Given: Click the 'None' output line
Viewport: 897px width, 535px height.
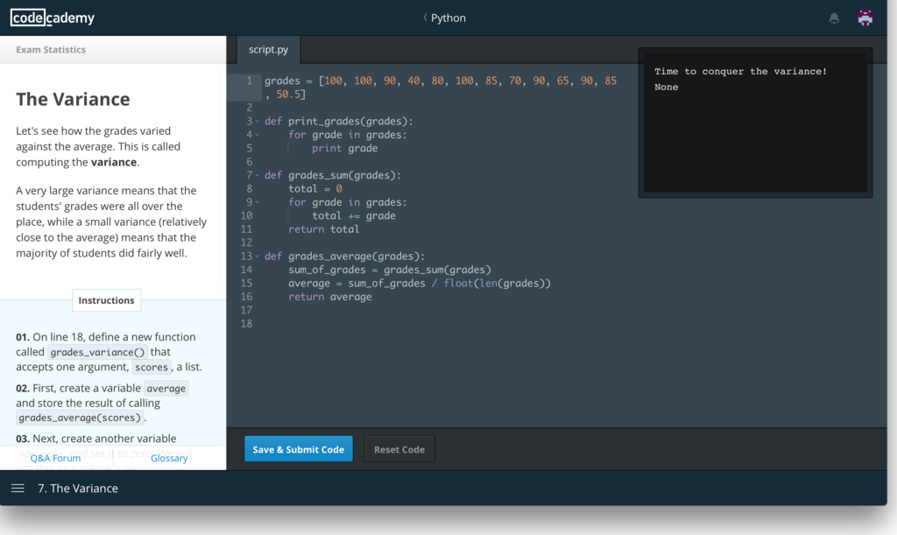Looking at the screenshot, I should tap(667, 87).
